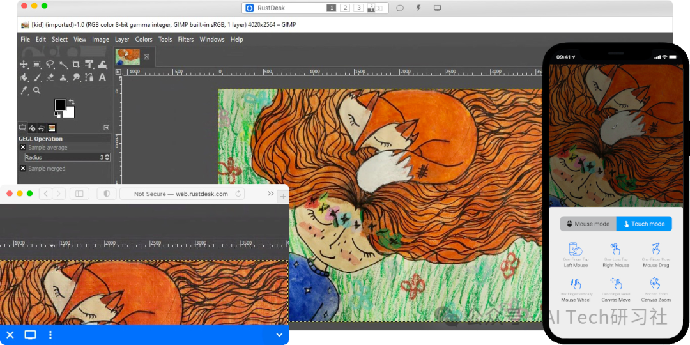690x345 pixels.
Task: Toggle the Safari sidebar button
Action: click(79, 194)
